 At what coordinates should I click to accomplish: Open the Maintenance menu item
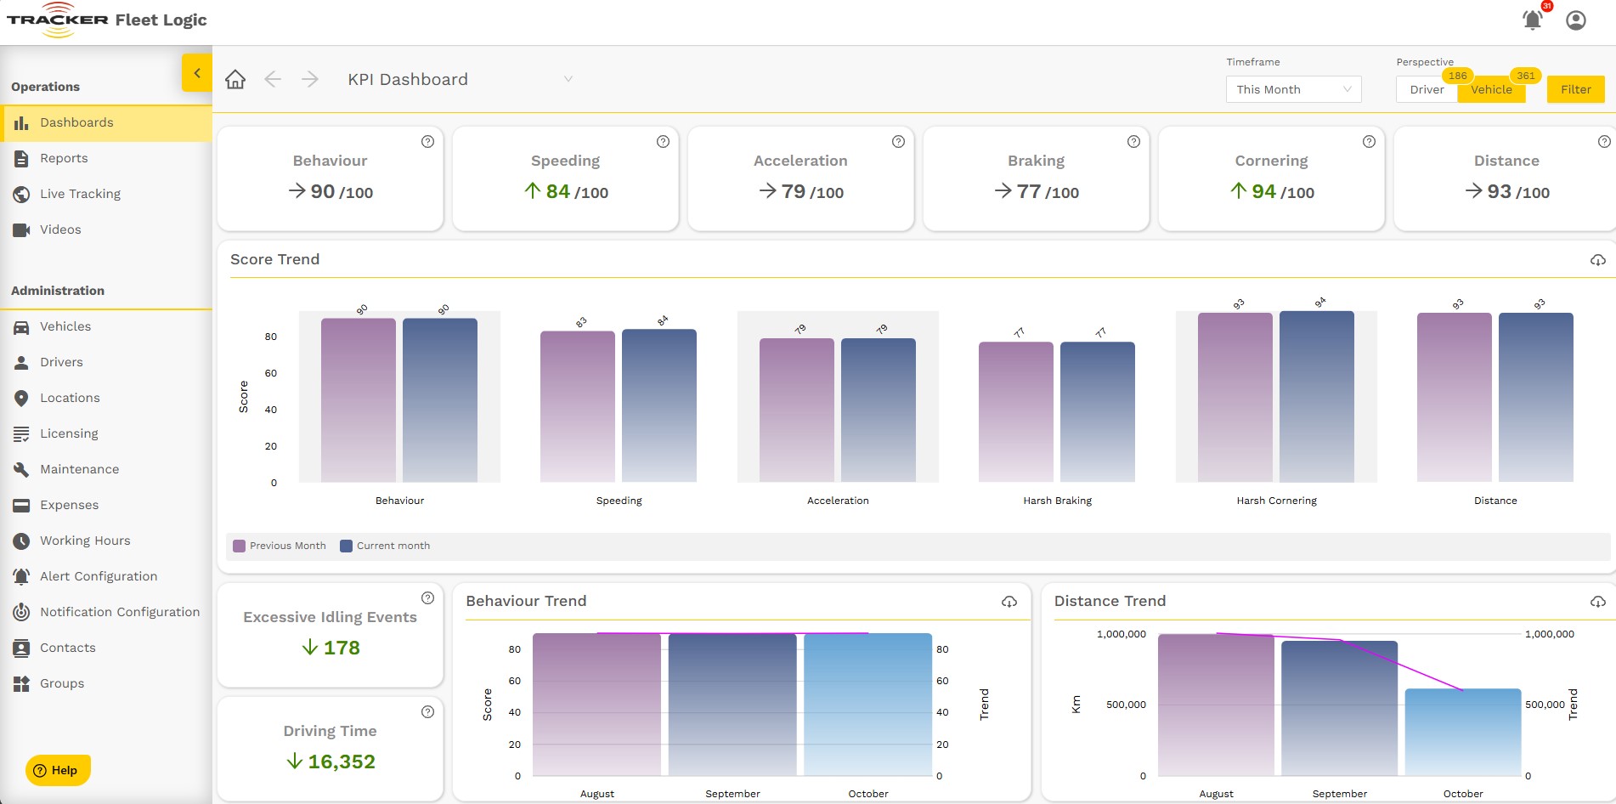tap(79, 469)
